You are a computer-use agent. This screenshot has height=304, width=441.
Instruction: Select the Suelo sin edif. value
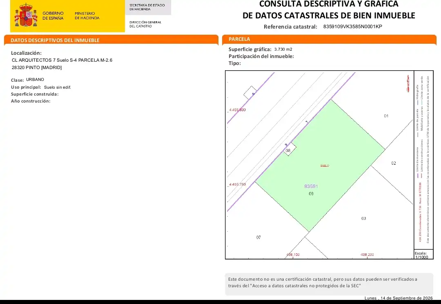(x=58, y=87)
